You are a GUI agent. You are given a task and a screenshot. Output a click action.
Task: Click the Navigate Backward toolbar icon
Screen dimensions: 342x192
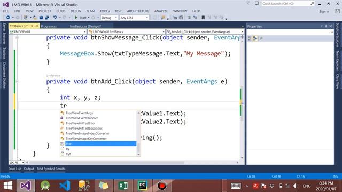click(x=8, y=18)
